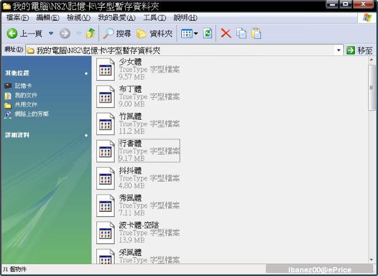Image resolution: width=378 pixels, height=276 pixels.
Task: Select the 布丁體 font file icon
Action: (x=105, y=97)
